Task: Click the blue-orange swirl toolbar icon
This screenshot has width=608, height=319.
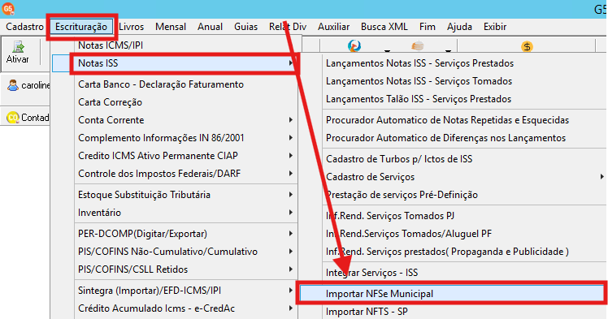Action: 354,46
